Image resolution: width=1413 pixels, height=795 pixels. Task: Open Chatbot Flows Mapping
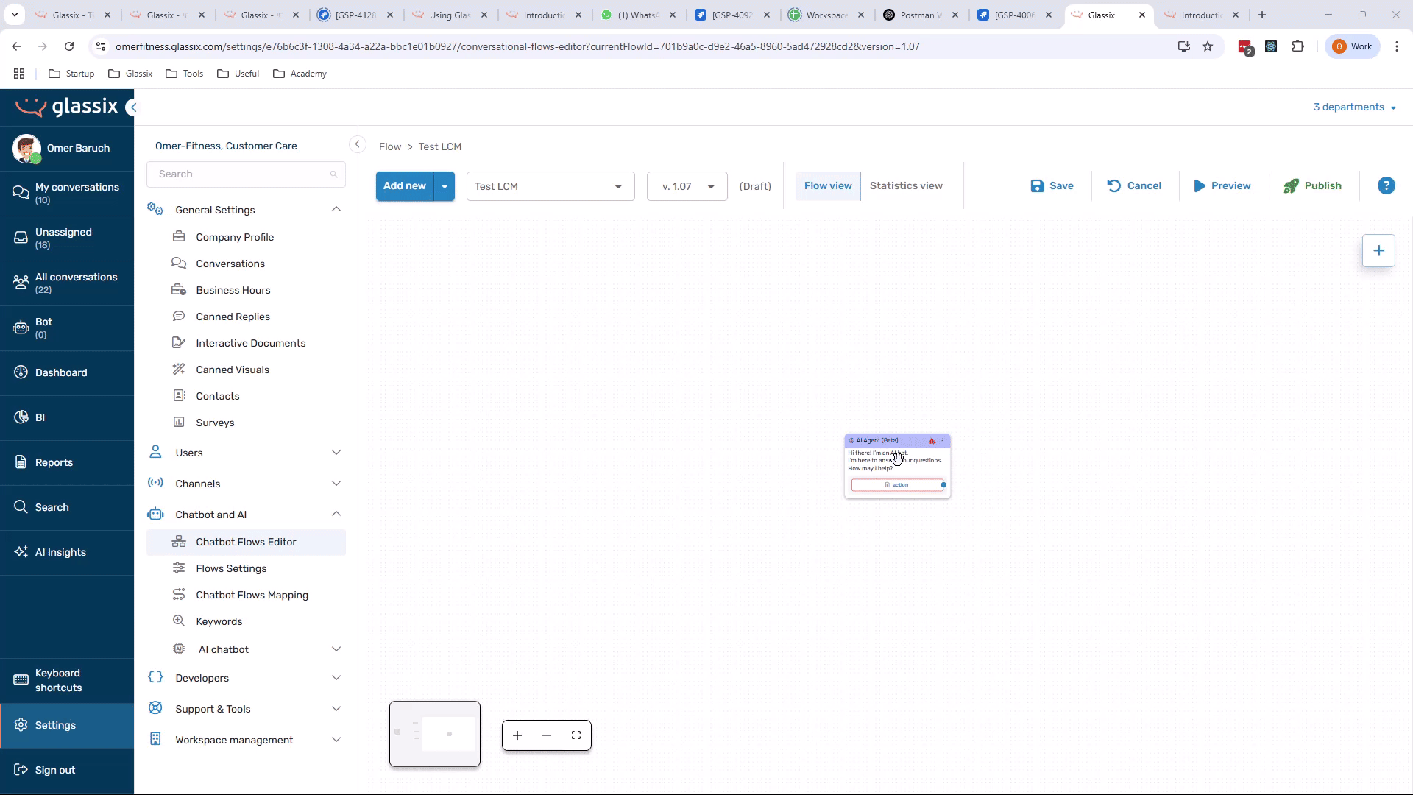(246, 595)
